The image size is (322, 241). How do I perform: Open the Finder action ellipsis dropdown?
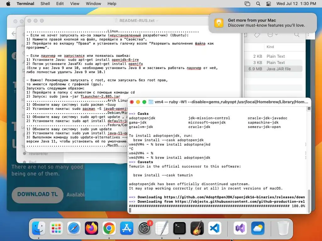(272, 35)
